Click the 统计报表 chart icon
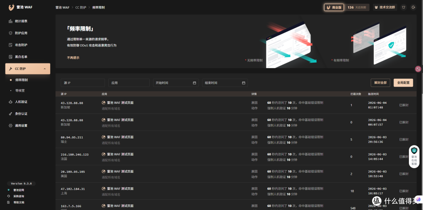The image size is (423, 210). click(x=11, y=21)
